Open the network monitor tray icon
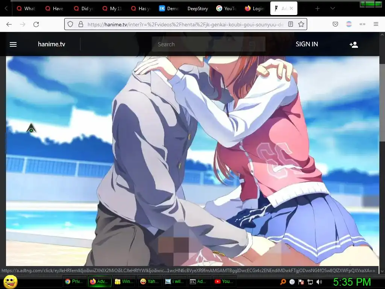 pos(310,282)
